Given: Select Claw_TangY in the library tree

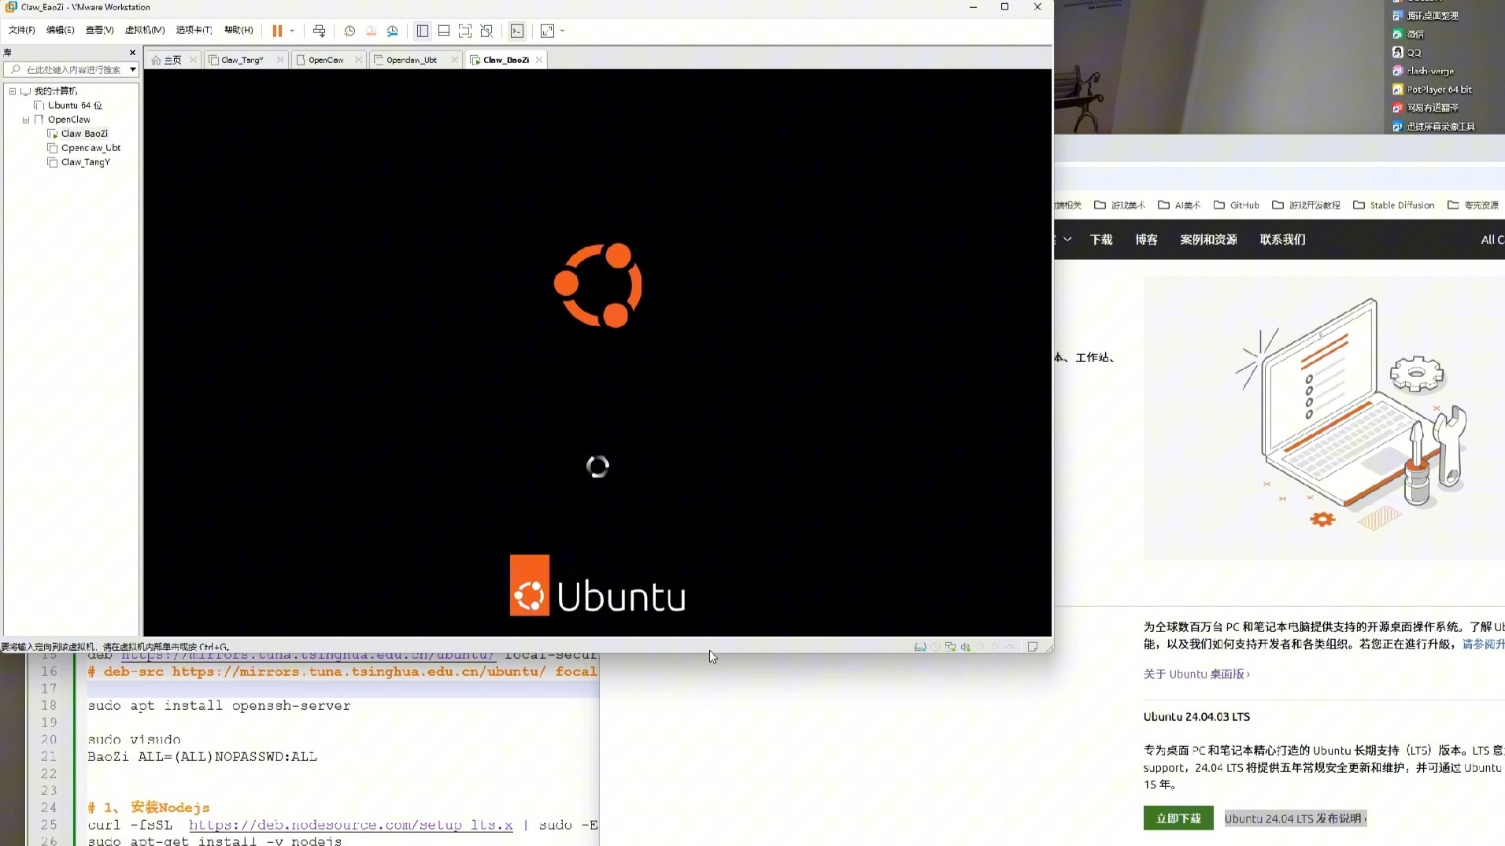Looking at the screenshot, I should (85, 162).
